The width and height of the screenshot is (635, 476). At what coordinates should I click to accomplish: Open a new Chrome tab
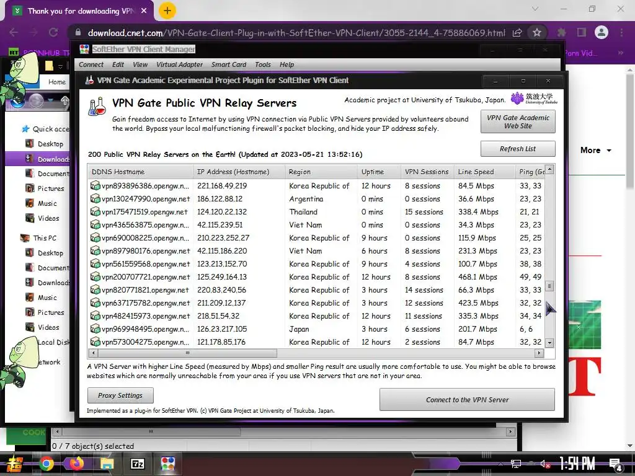167,11
